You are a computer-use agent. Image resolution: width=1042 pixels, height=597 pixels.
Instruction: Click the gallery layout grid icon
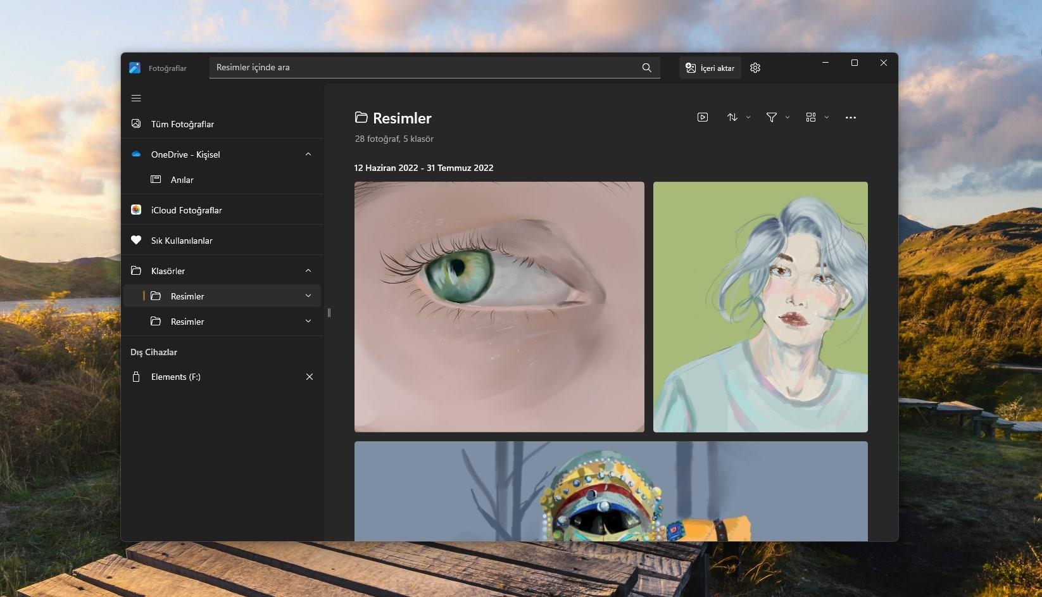pyautogui.click(x=811, y=117)
